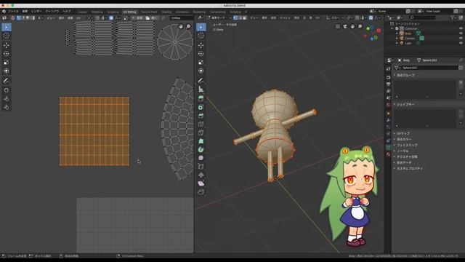Select the Loop Cut tool

pos(201,124)
